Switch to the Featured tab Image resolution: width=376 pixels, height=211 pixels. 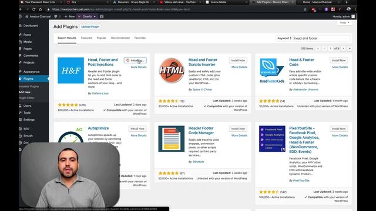coord(86,38)
